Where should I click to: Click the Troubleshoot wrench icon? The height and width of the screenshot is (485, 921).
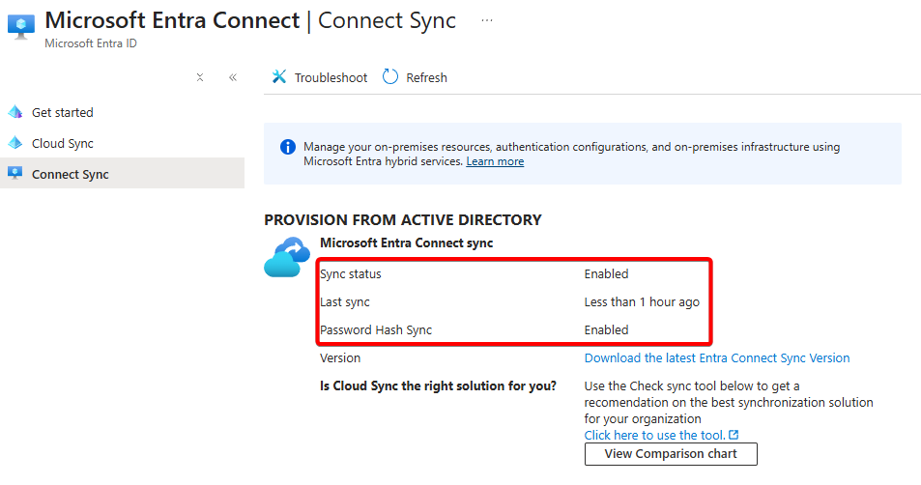[x=279, y=77]
